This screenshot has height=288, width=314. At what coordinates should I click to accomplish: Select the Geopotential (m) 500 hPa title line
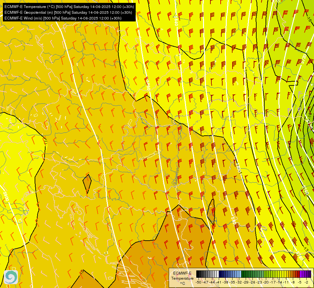click(x=68, y=12)
